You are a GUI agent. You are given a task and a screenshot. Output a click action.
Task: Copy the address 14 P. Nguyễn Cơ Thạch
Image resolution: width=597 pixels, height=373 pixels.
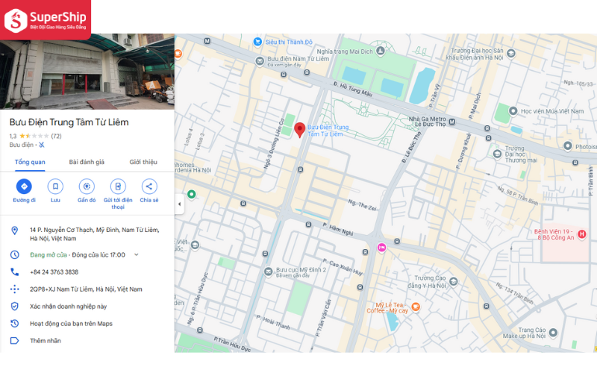[x=95, y=234]
